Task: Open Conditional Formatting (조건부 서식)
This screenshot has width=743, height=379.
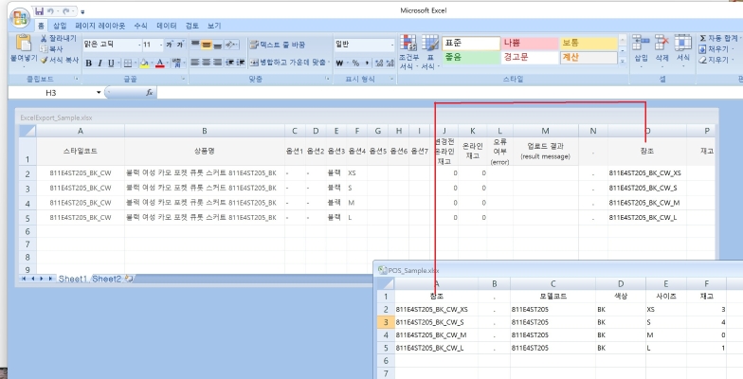Action: 407,51
